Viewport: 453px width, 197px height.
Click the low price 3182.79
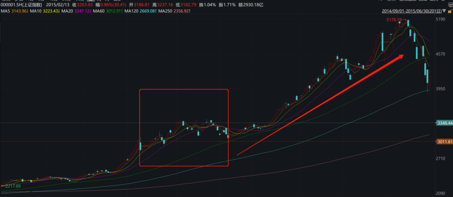pos(188,5)
